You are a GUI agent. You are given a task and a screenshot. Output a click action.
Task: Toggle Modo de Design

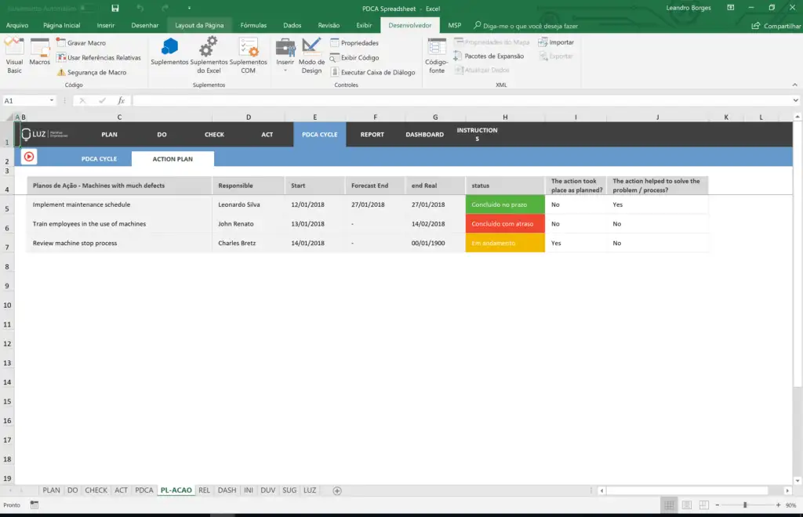tap(311, 56)
